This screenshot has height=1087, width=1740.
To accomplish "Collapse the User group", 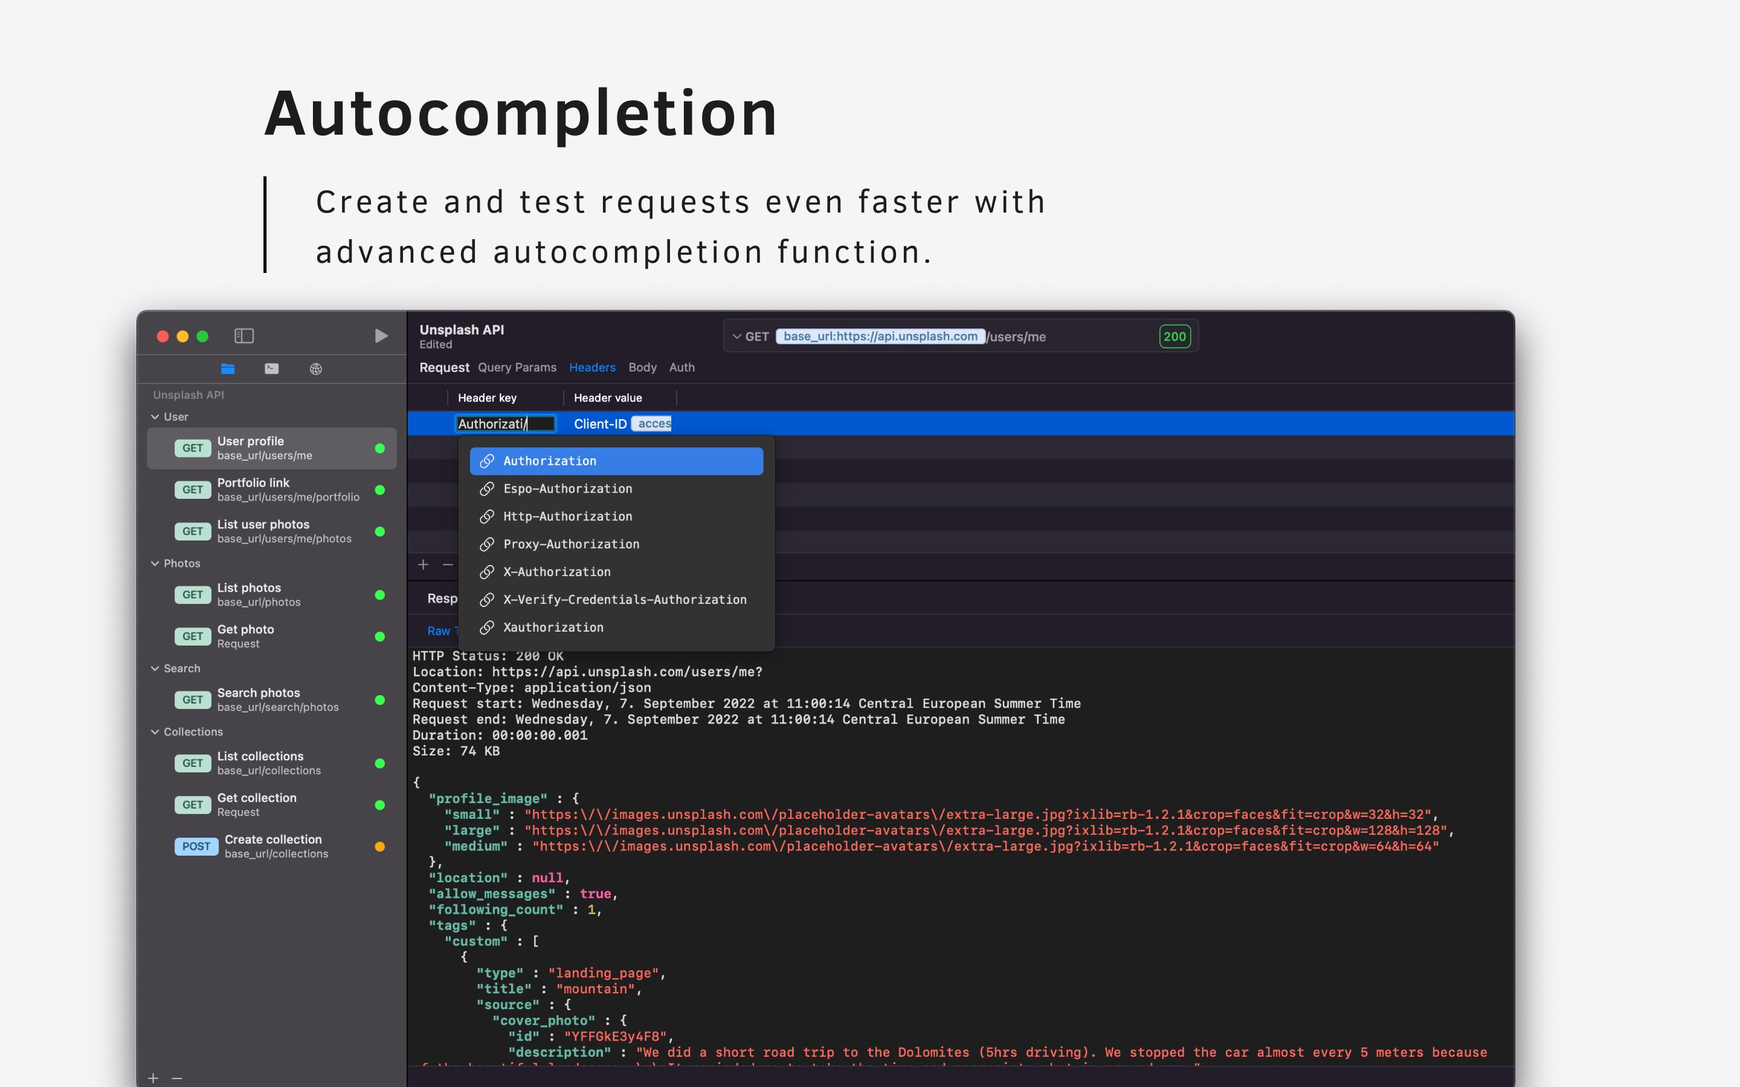I will [155, 417].
